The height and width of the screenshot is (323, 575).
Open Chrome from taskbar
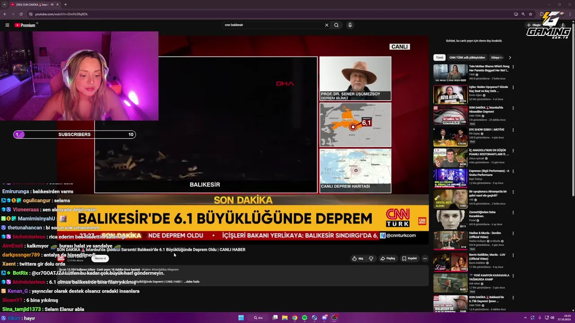(x=295, y=318)
